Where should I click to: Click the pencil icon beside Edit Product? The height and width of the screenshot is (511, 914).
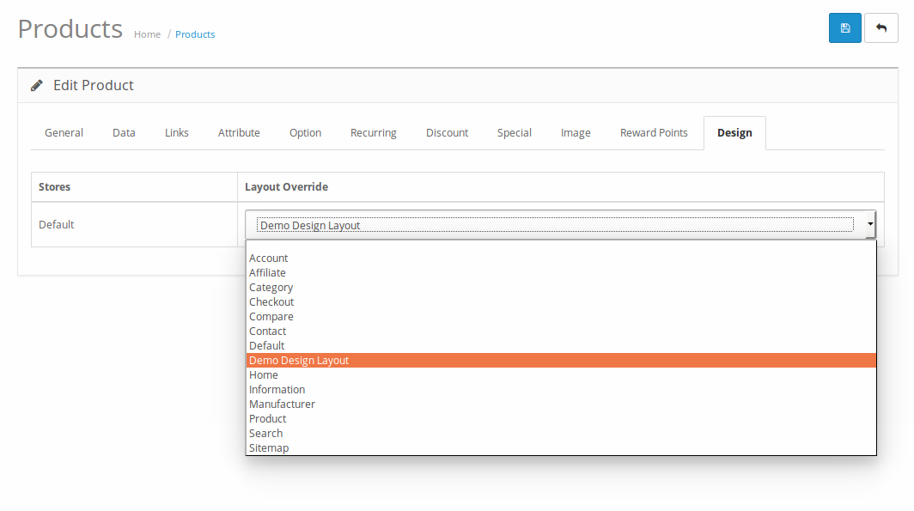click(37, 86)
